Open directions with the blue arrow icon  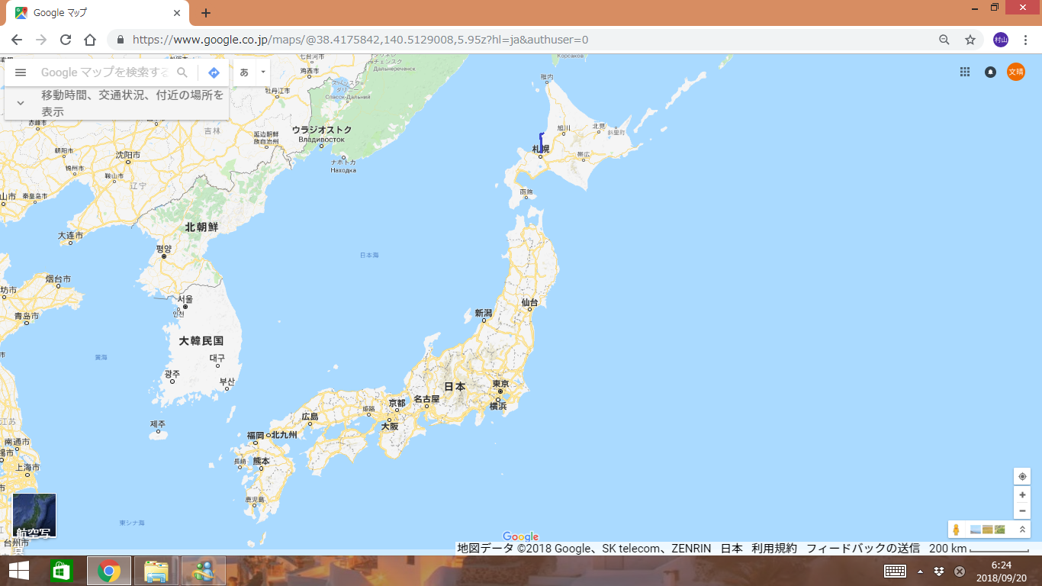point(214,72)
